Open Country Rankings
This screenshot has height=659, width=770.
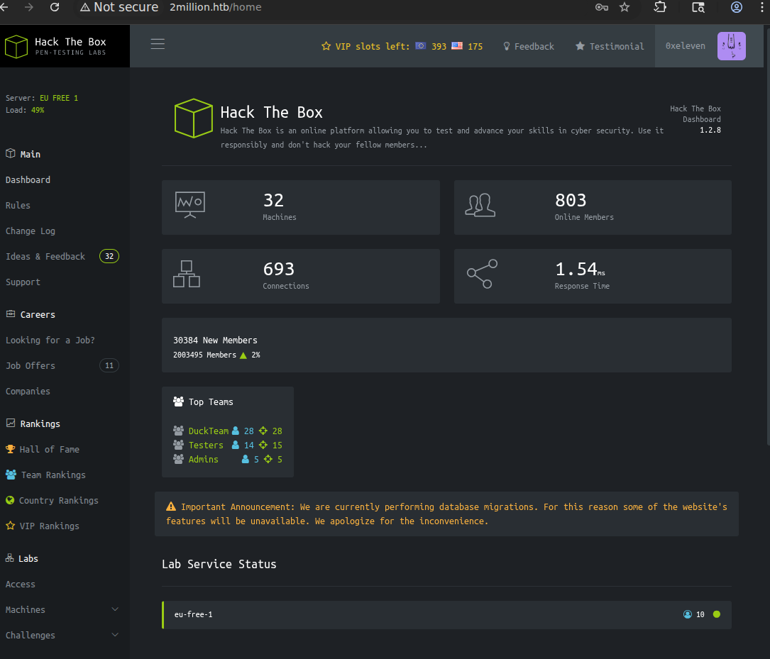click(58, 500)
